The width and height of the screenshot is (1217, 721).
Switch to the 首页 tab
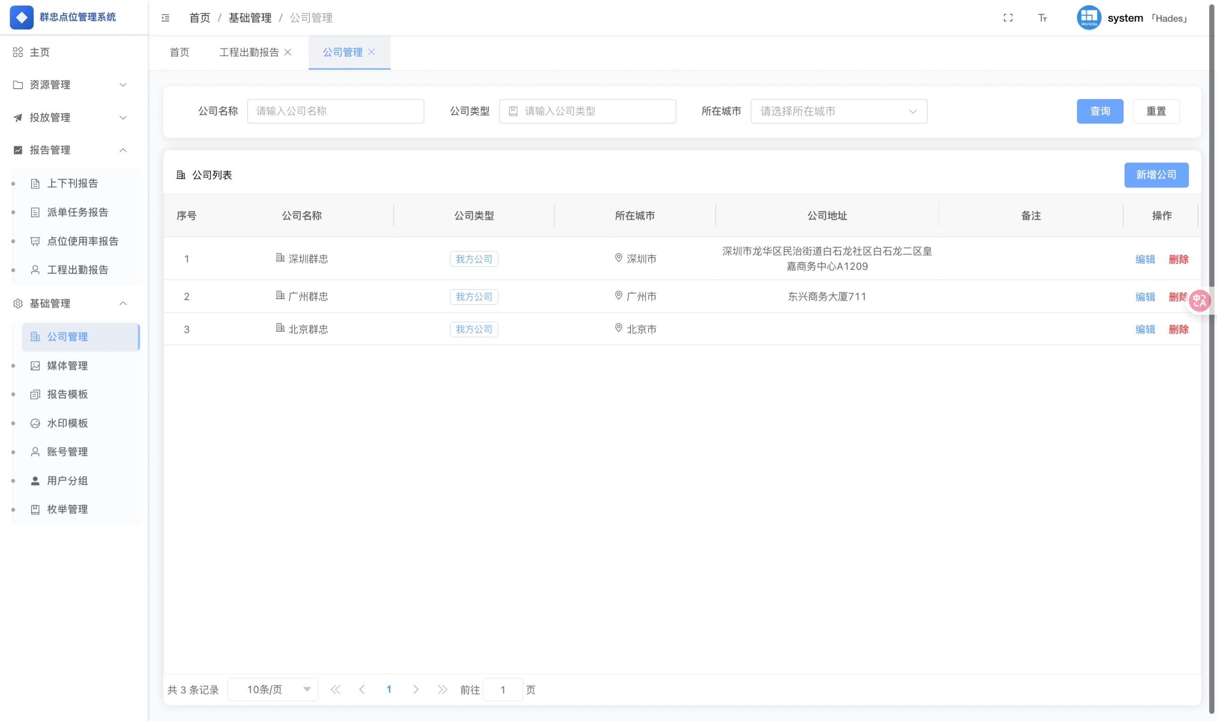pyautogui.click(x=179, y=52)
